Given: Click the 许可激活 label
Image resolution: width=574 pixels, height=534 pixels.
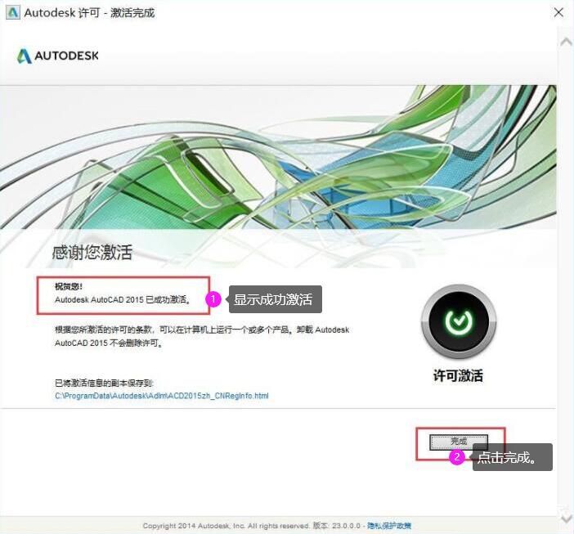Looking at the screenshot, I should point(459,375).
